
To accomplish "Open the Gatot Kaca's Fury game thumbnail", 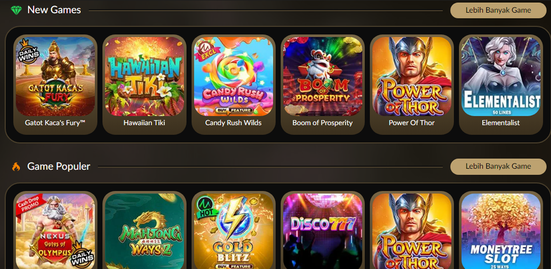I will [x=55, y=76].
